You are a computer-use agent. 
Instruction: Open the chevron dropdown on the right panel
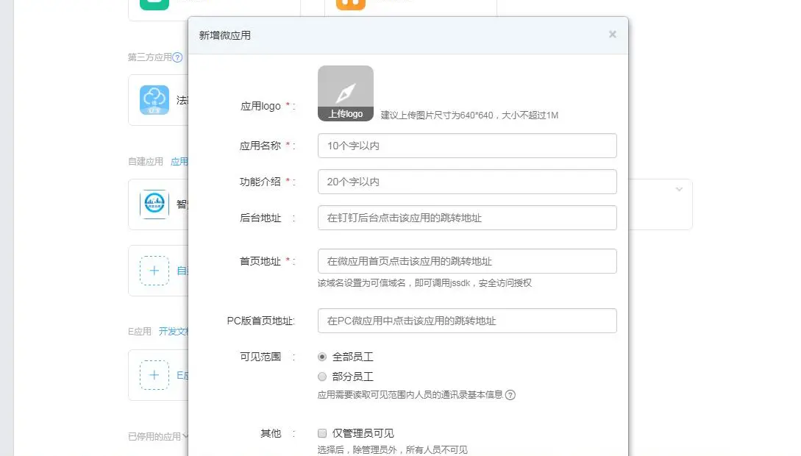click(678, 189)
